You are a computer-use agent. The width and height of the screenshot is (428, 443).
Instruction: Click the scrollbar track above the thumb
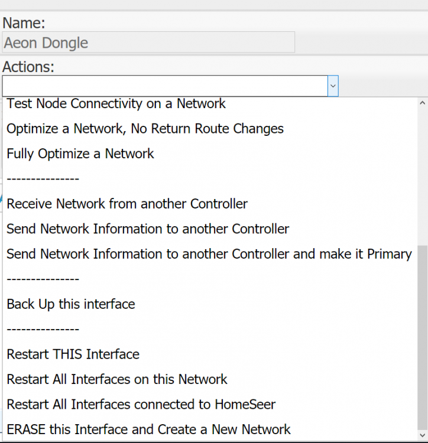tap(422, 177)
